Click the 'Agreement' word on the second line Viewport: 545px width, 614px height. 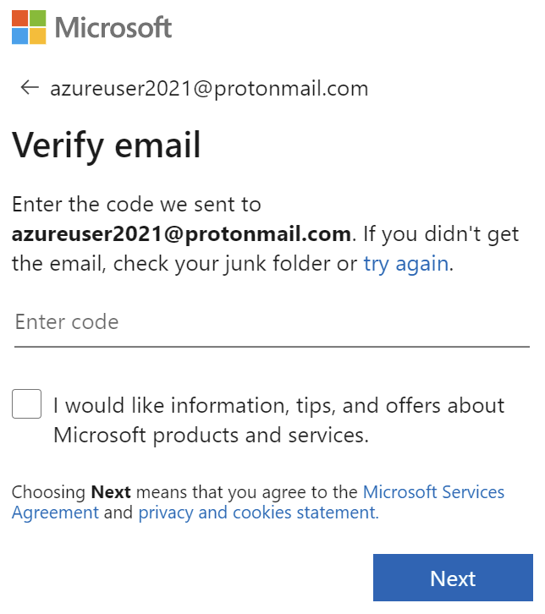pos(55,513)
